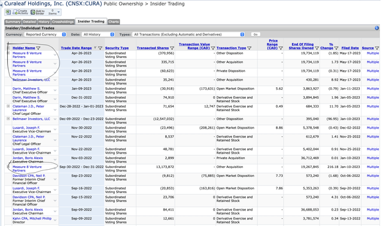Click the Open Market Disposition Sep-23-2022 cell
This screenshot has height=226, width=383.
235,176
